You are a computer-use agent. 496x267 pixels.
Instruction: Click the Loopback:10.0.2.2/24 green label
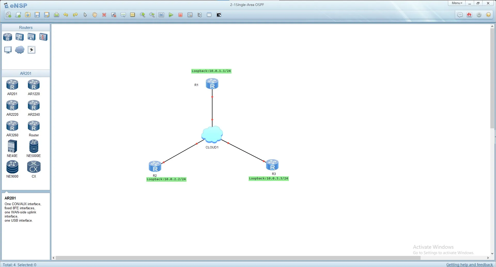pos(166,179)
